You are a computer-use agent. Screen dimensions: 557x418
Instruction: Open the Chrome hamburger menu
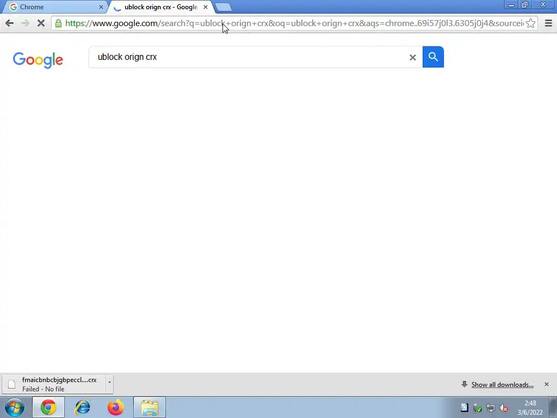pyautogui.click(x=548, y=23)
